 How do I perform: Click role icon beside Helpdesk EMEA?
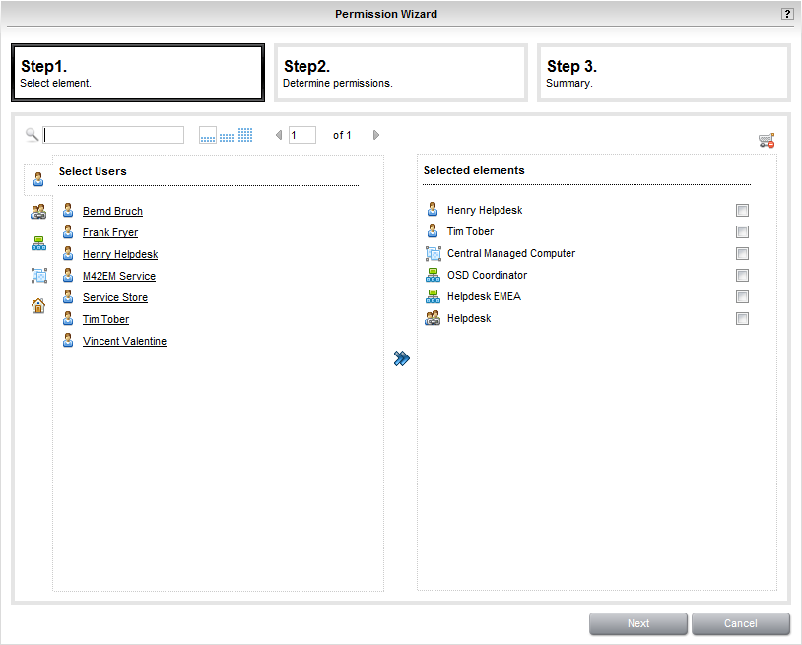(433, 296)
